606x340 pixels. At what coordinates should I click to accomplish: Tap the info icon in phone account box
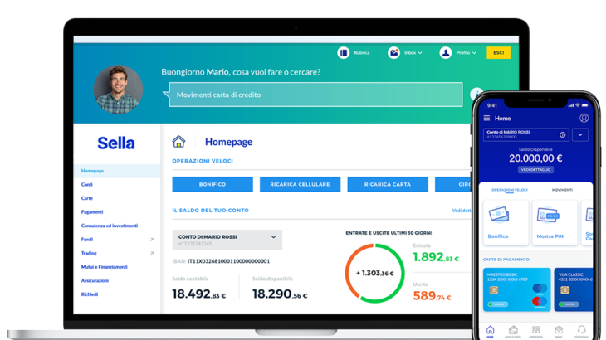[562, 134]
